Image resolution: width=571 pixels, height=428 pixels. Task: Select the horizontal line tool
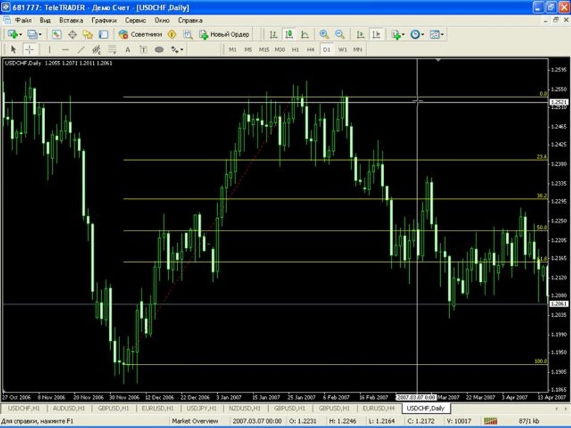[x=65, y=49]
